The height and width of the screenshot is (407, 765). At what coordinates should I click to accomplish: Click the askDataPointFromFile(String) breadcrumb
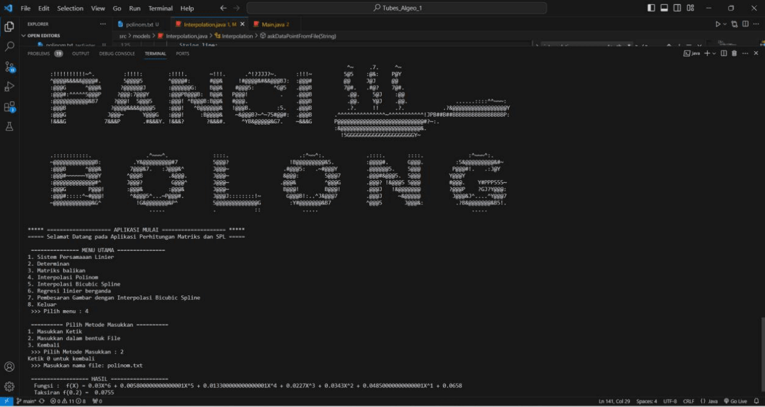click(298, 36)
